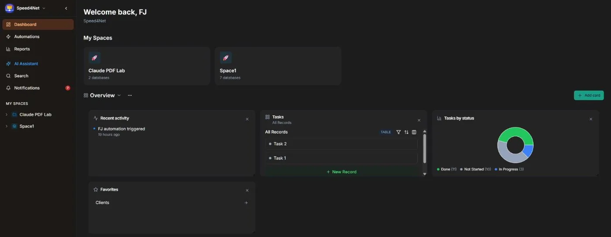611x237 pixels.
Task: Click the Automations lightning icon
Action: coord(8,37)
